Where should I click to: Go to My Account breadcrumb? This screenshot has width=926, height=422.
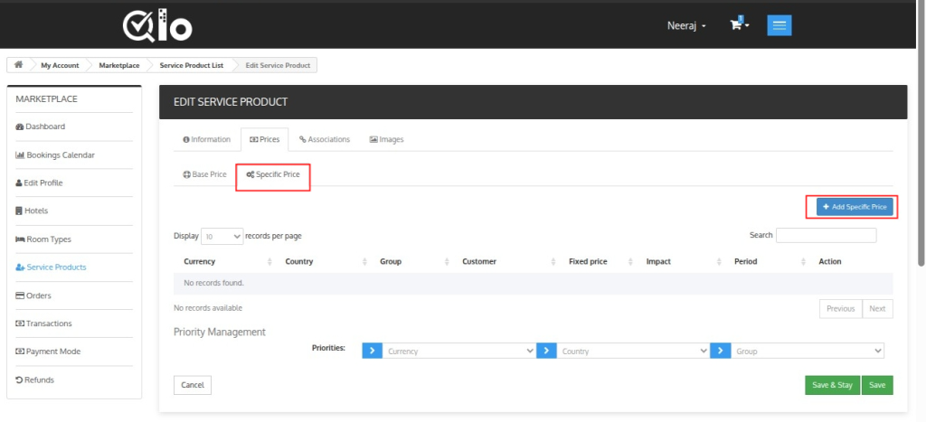pyautogui.click(x=60, y=65)
